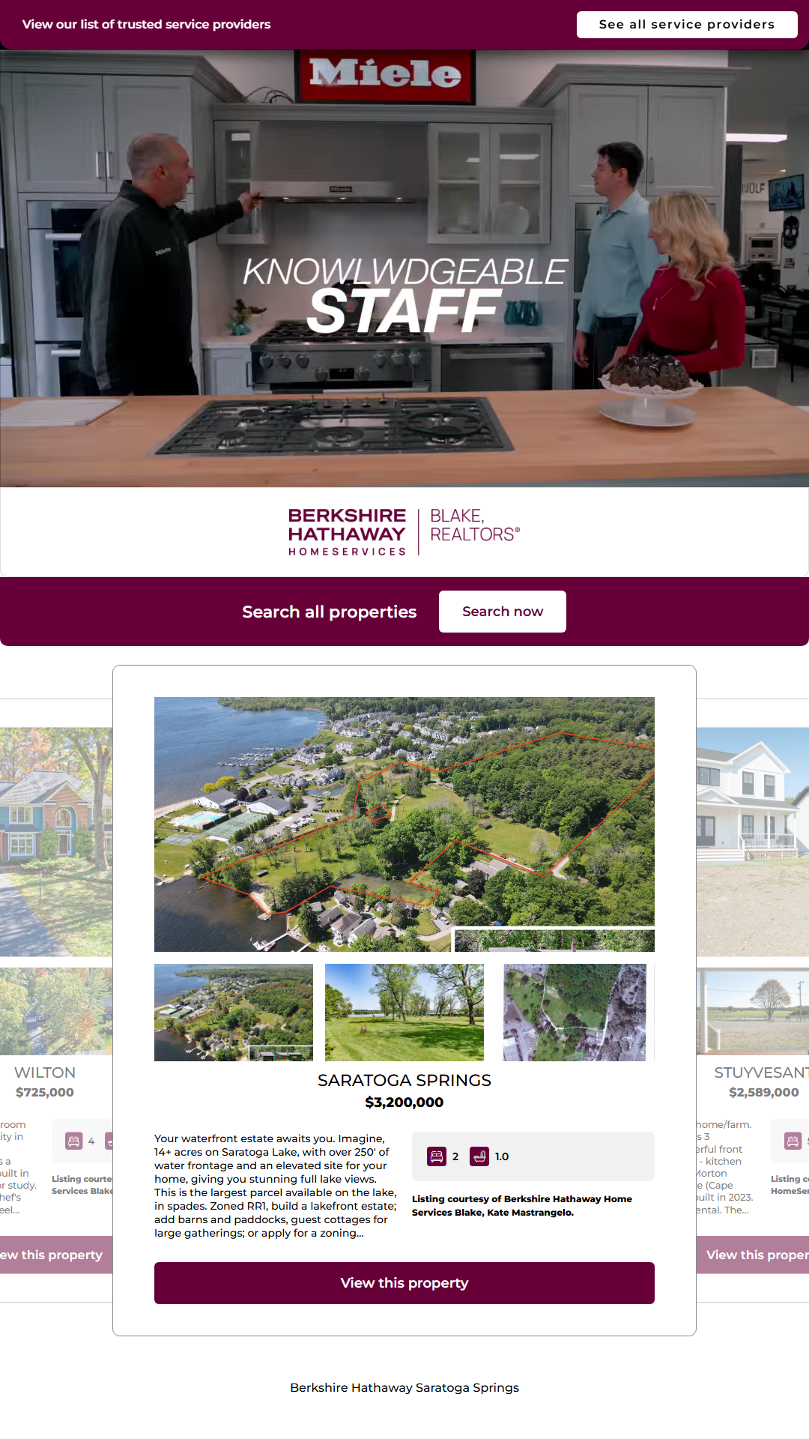Click the Blake, Realtors logo text

475,525
